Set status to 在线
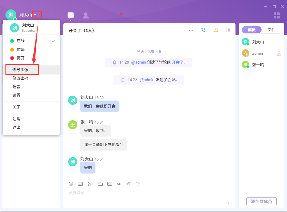The image size is (287, 212). click(21, 41)
